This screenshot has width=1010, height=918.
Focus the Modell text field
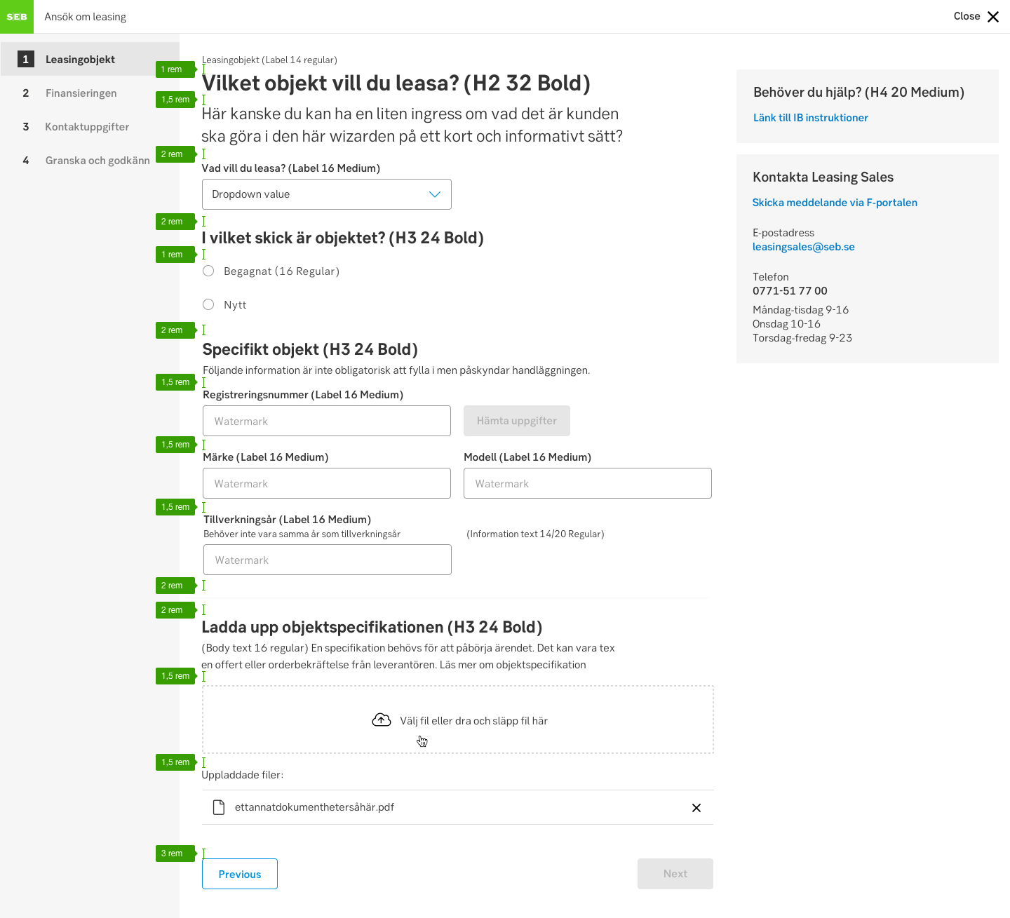pyautogui.click(x=587, y=483)
